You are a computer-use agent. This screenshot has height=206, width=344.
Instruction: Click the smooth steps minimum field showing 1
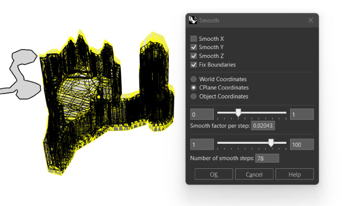[202, 145]
